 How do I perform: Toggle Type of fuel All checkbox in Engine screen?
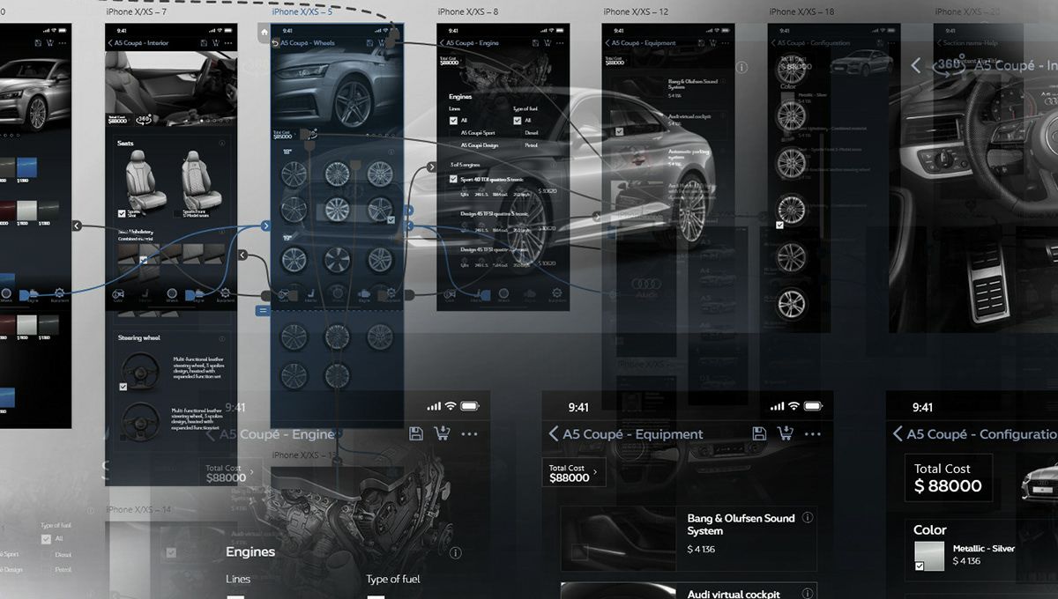tap(518, 120)
